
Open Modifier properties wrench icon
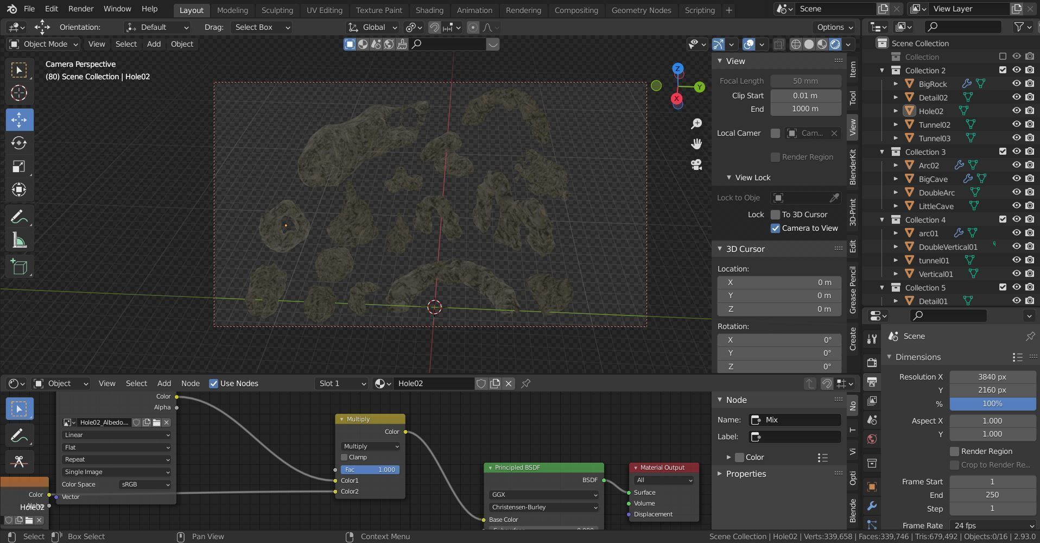[x=872, y=506]
